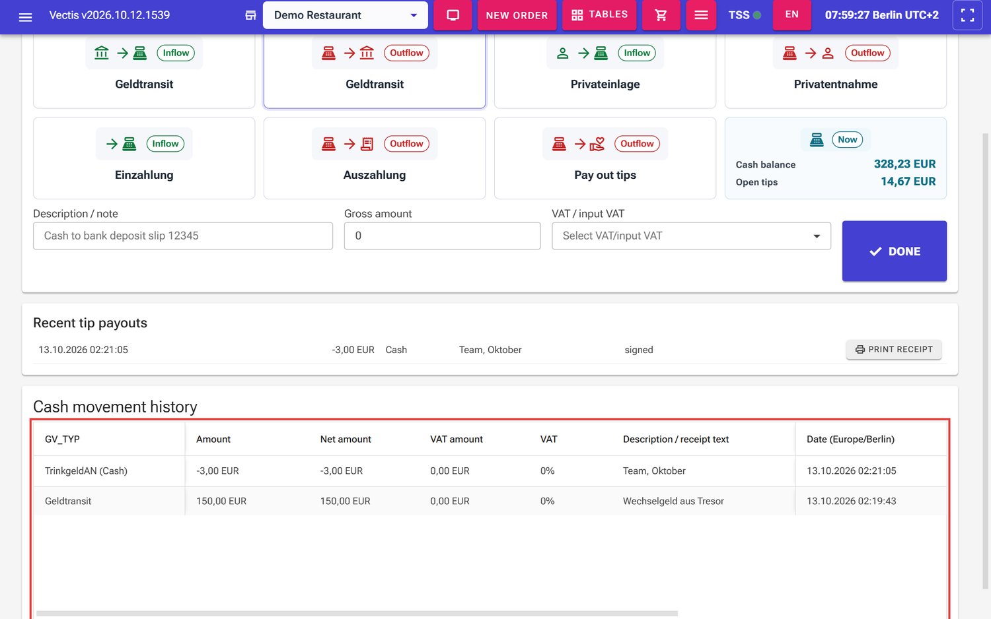
Task: Choose the Pay out tips card
Action: pos(605,158)
